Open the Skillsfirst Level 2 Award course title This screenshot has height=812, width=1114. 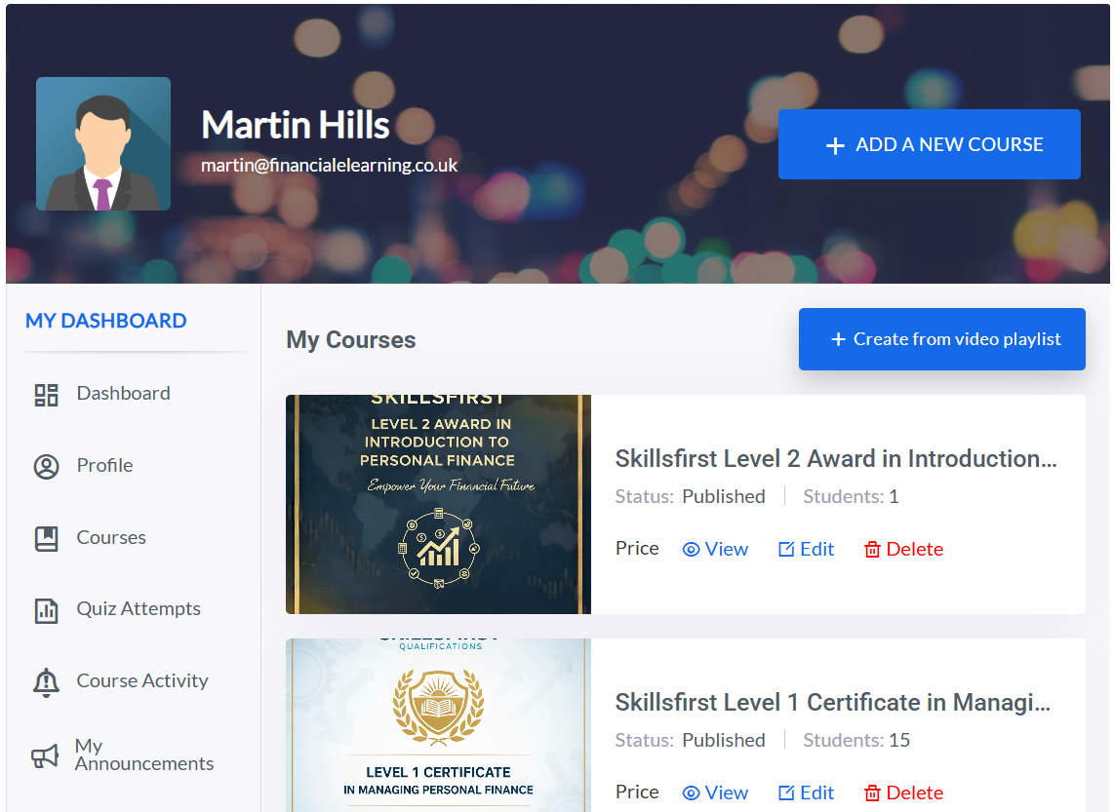click(x=836, y=459)
